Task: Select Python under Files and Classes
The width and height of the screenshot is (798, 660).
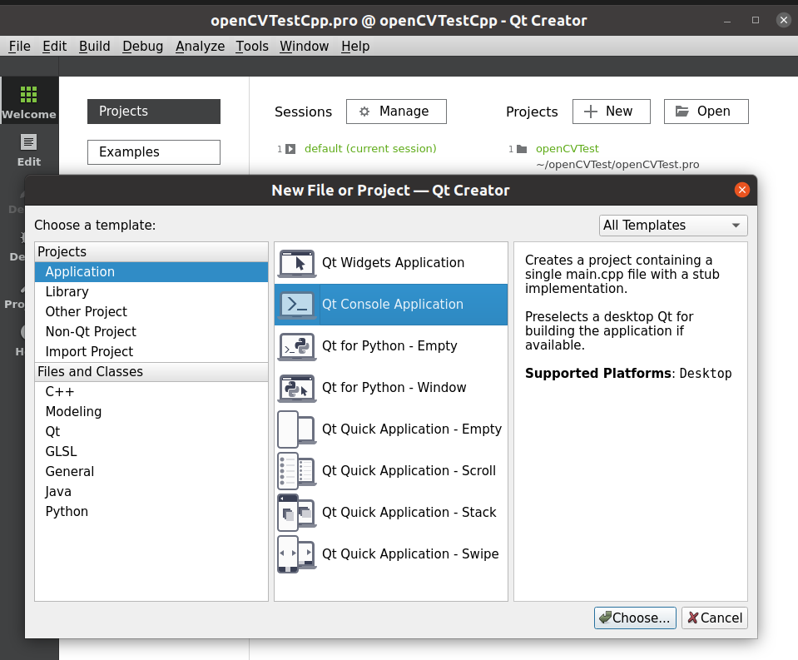Action: (x=151, y=511)
